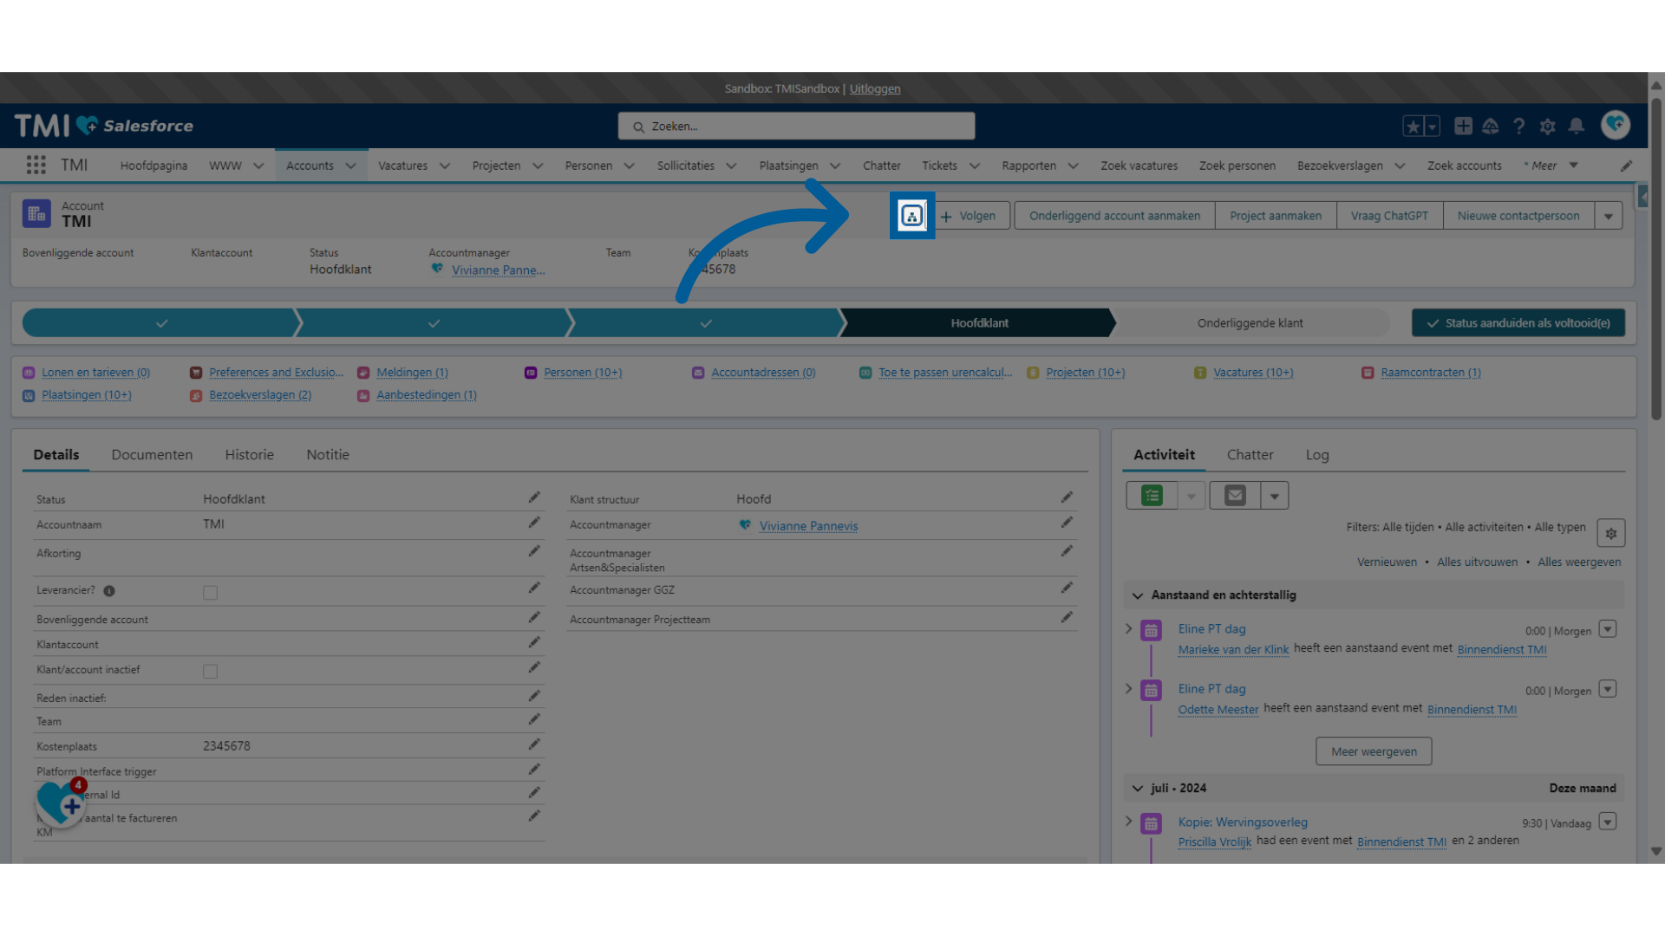
Task: Edit the Accountnaam field pencil
Action: pos(534,523)
